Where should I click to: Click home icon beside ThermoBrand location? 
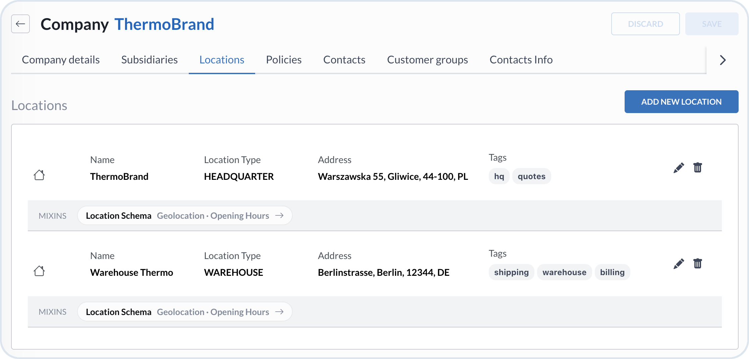[x=39, y=175]
